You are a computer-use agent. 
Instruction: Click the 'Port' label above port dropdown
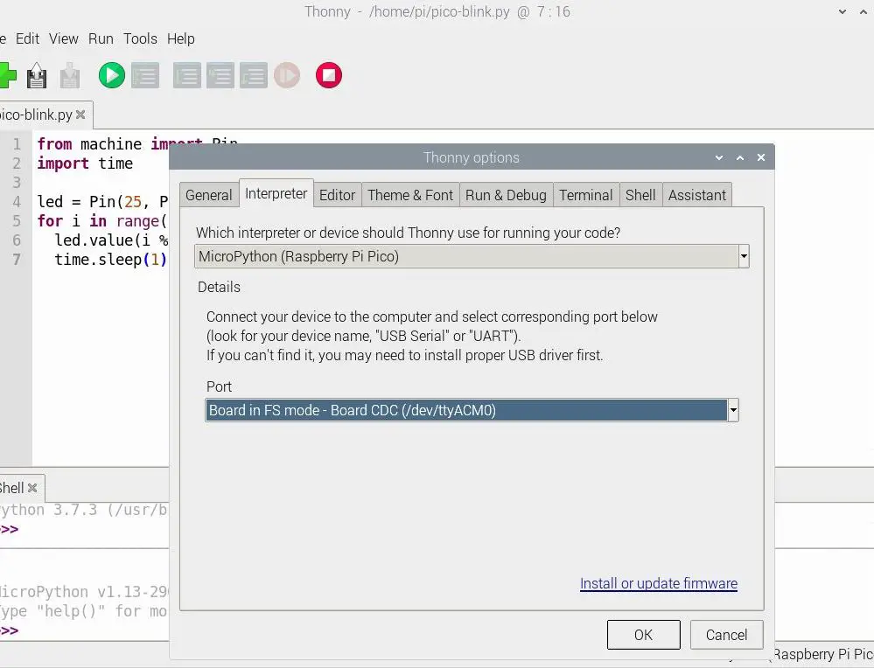pos(219,386)
